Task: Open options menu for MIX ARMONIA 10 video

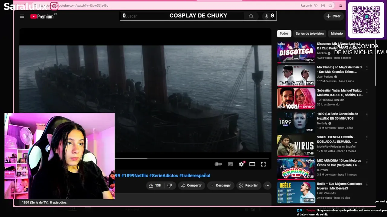Action: tap(367, 161)
